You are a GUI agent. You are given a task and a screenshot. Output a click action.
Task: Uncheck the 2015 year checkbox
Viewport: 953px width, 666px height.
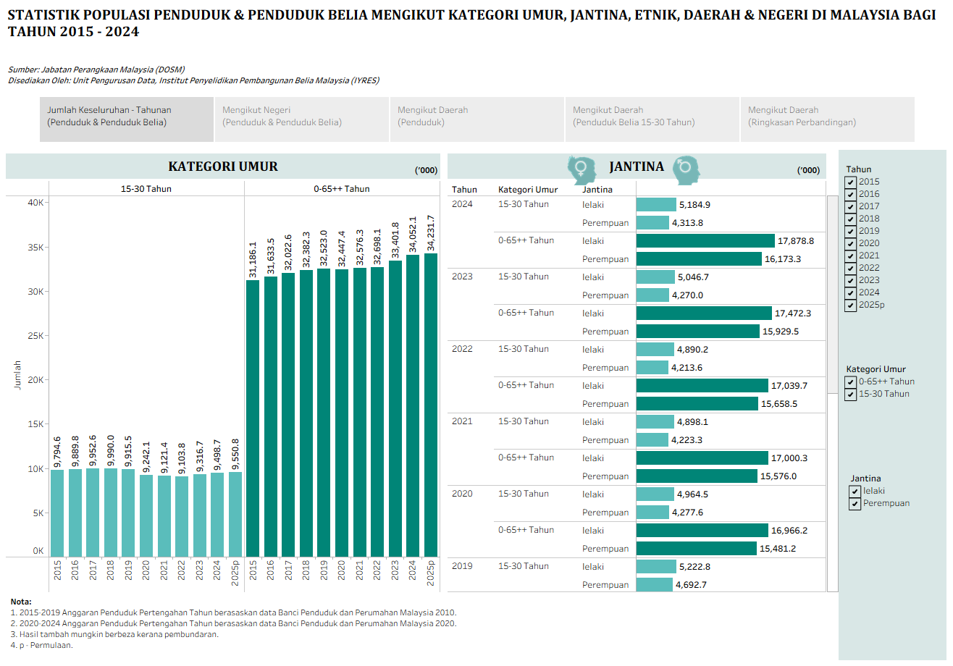tap(851, 182)
